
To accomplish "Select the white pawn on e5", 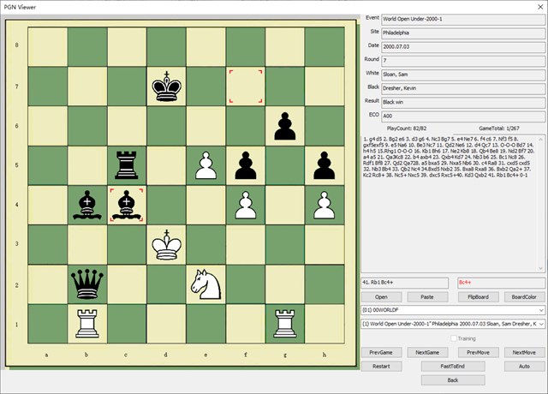I will tap(206, 165).
